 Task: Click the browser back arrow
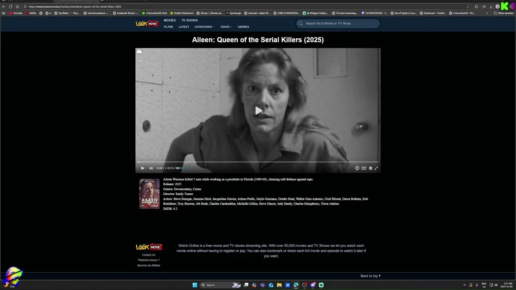pyautogui.click(x=4, y=6)
